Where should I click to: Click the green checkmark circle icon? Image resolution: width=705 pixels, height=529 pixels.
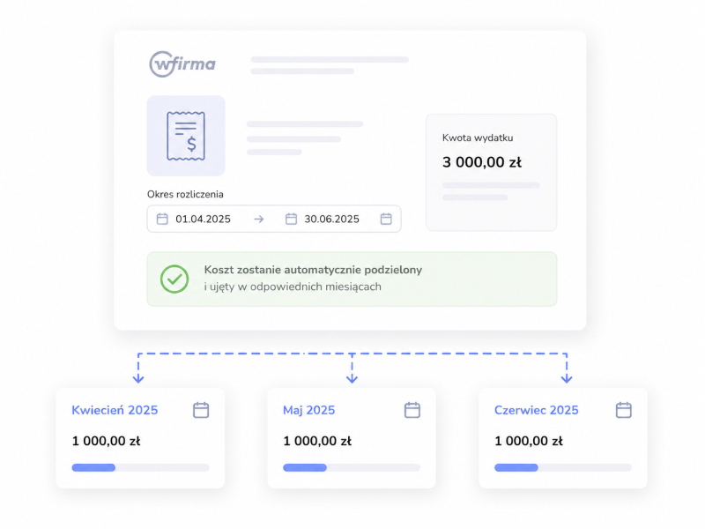(x=174, y=279)
